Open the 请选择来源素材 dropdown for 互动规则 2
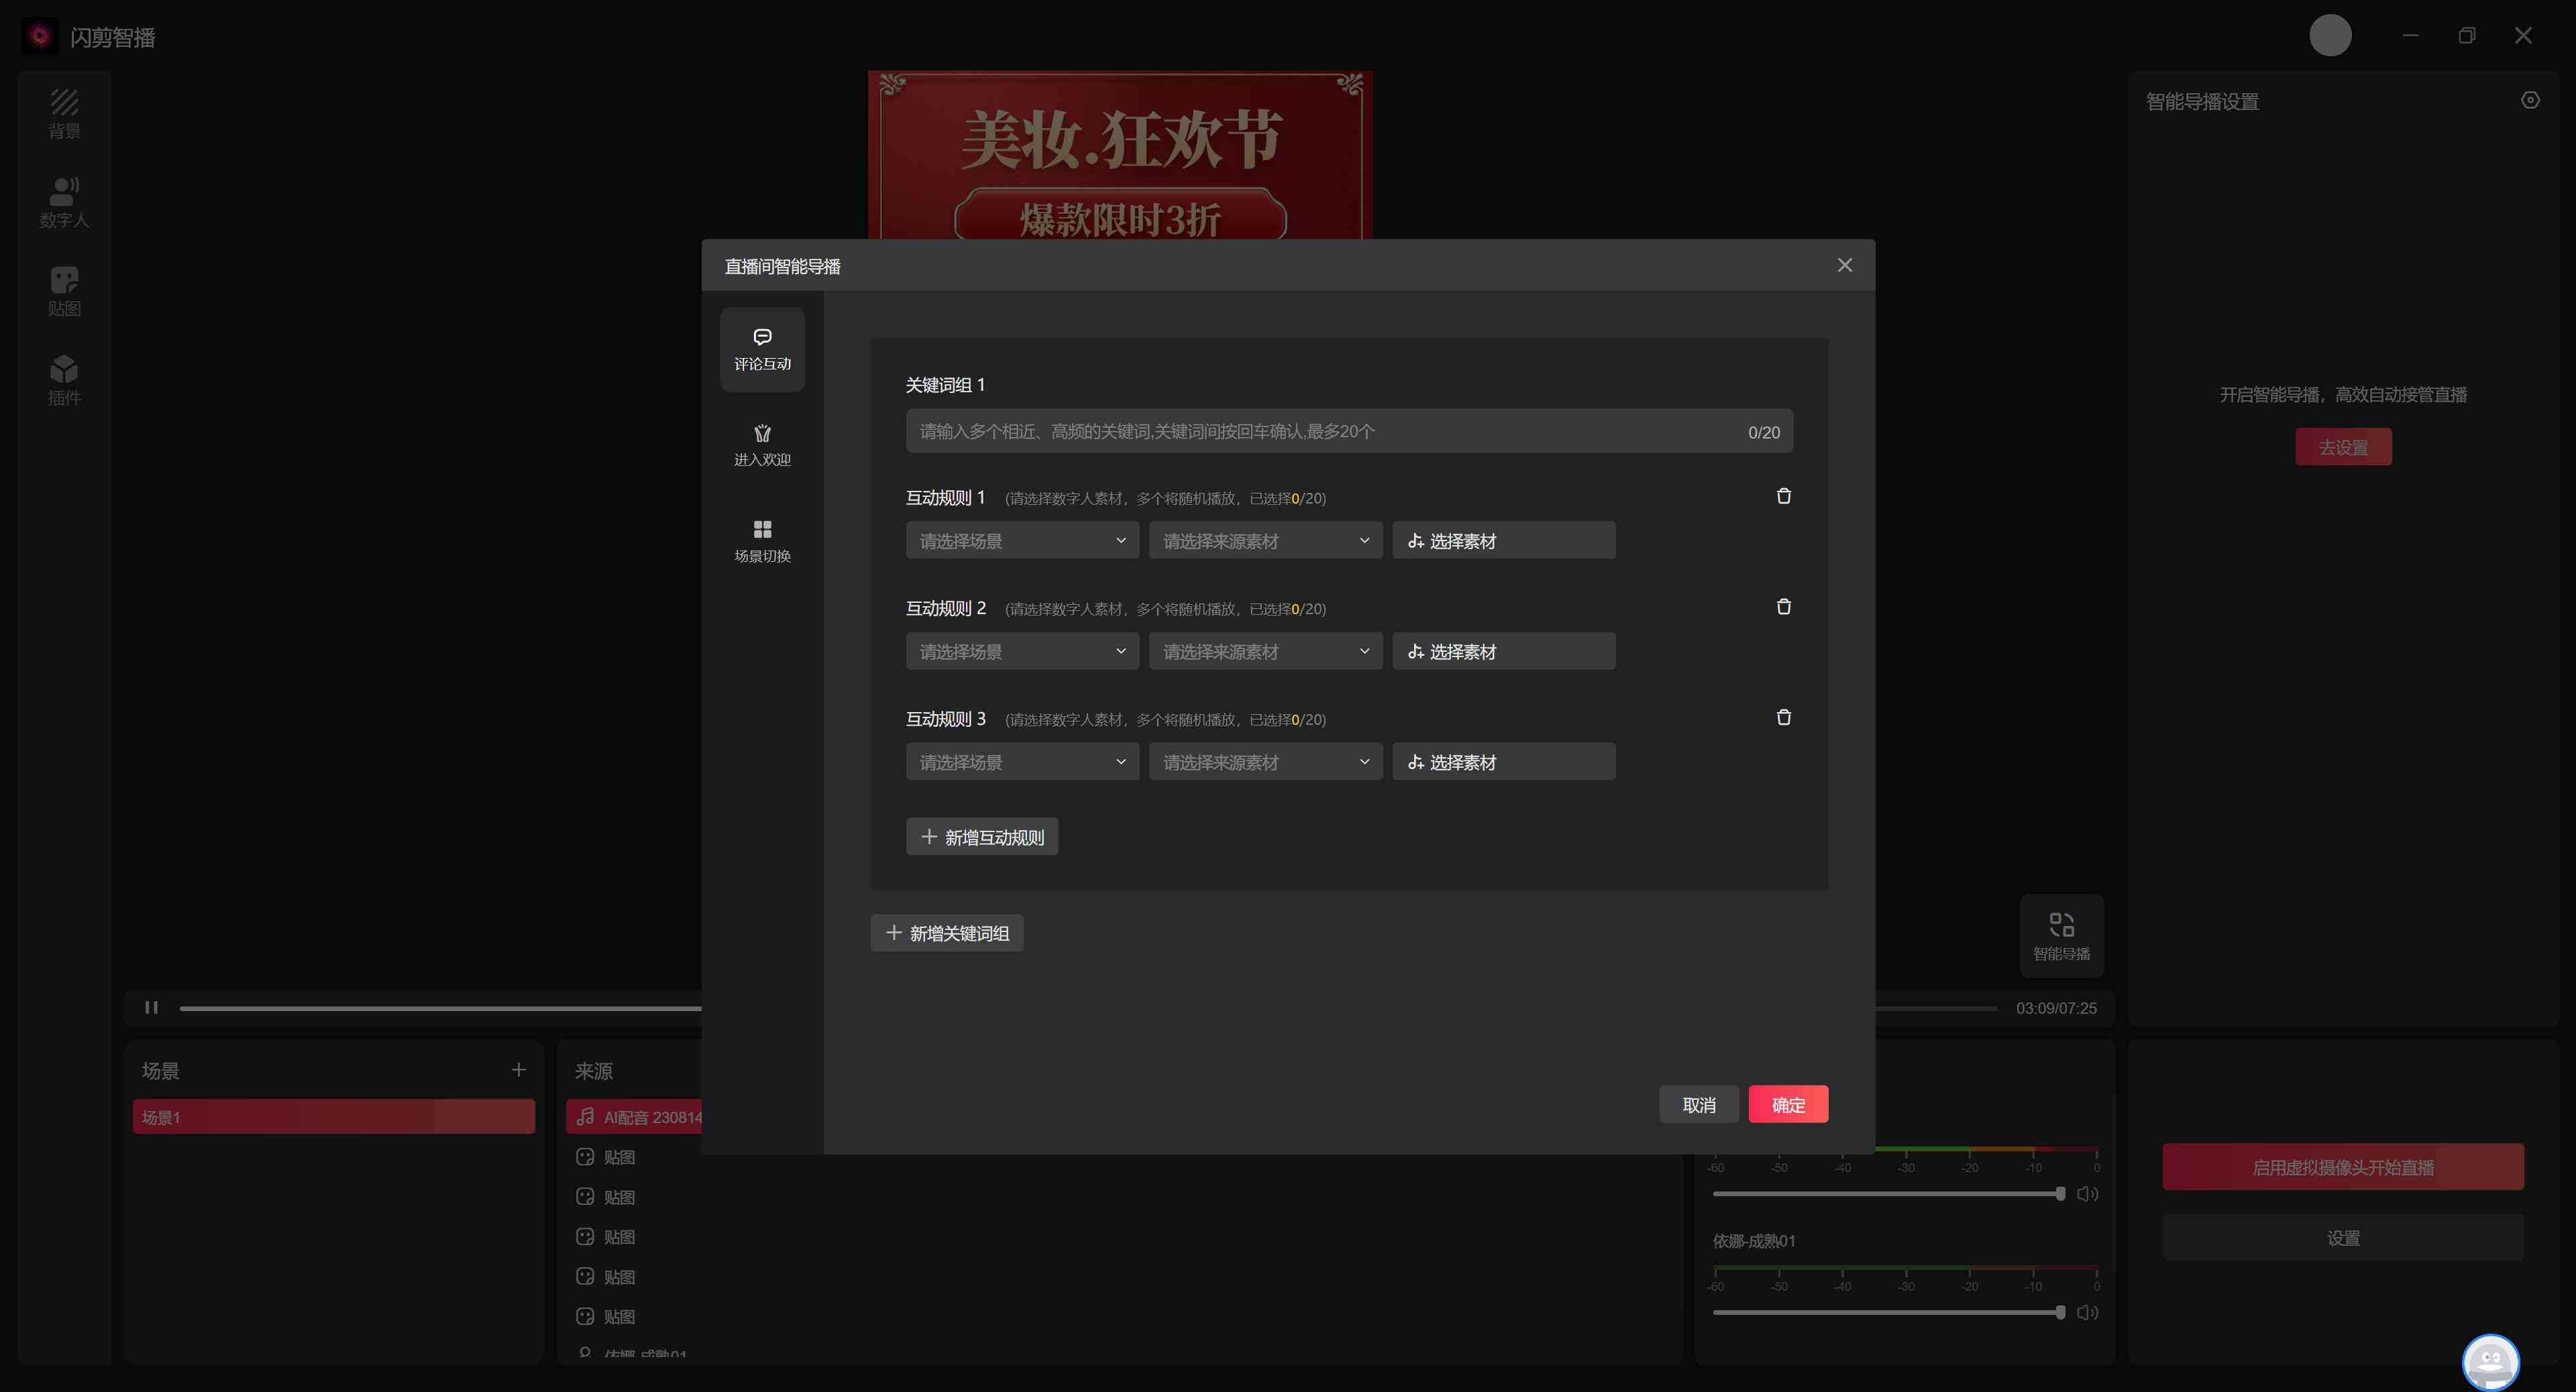Screen dimensions: 2576x1392 point(1265,652)
